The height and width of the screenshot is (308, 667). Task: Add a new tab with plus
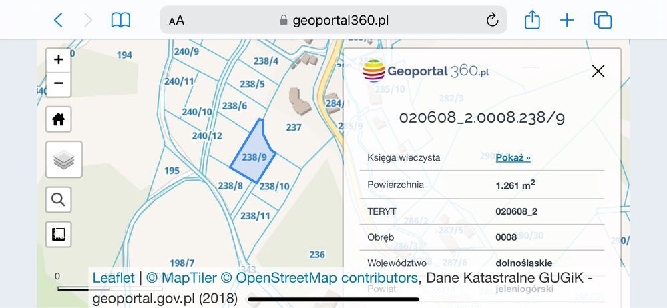(x=567, y=20)
